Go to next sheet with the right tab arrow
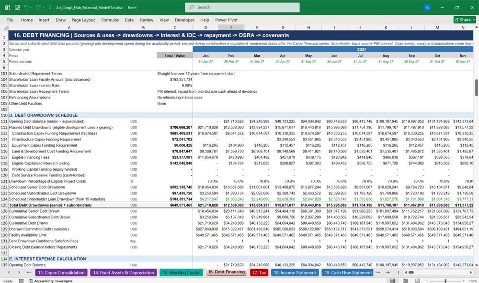479x283 pixels. (x=19, y=272)
